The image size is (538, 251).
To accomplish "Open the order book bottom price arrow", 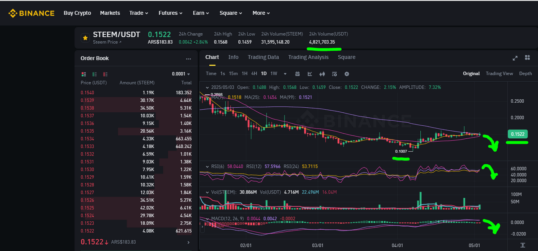I will coord(188,242).
